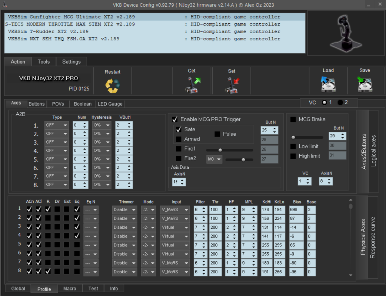This screenshot has width=386, height=296.
Task: Toggle the Low limit checkbox
Action: (x=293, y=147)
